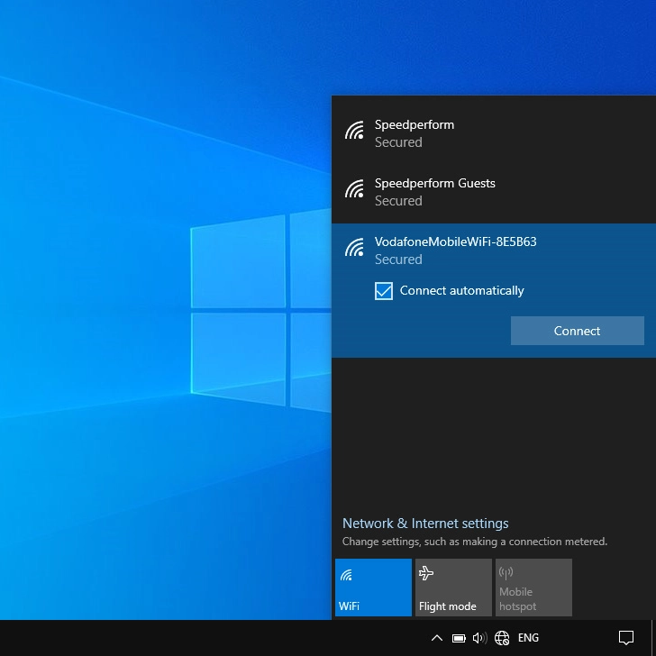Open the battery status tray icon

coord(459,638)
